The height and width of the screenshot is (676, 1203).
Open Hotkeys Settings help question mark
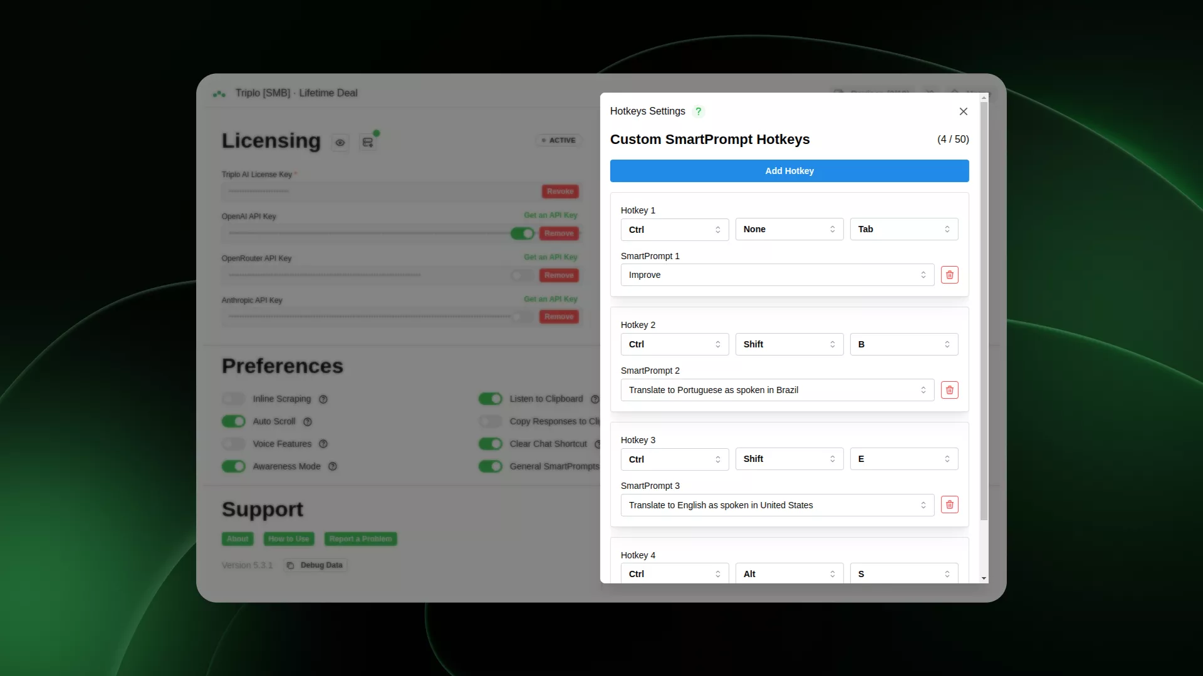[x=698, y=111]
